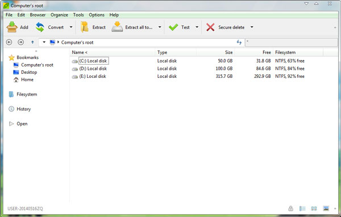Open the Options menu

tap(97, 15)
